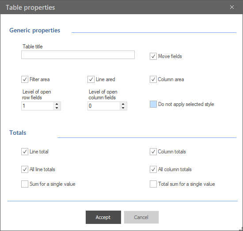Viewport: 243px width, 231px height.
Task: Uncheck the Line total option
Action: click(25, 152)
